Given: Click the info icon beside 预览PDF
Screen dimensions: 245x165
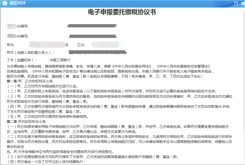Looking at the screenshot, I should click(x=5, y=3).
